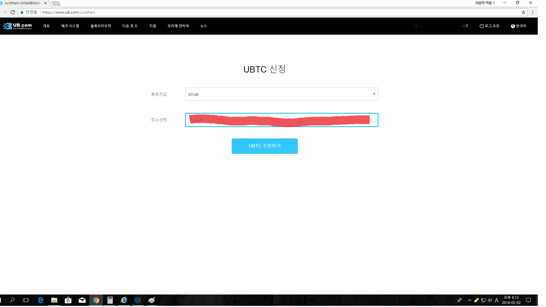Screen dimensions: 546x307
Task: Expand the 통화지갑 QTUM dropdown
Action: [282, 94]
